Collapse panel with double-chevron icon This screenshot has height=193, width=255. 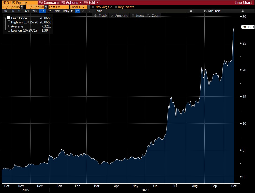(191, 11)
